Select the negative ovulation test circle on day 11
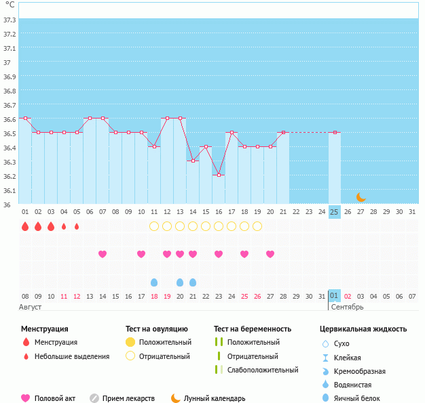 (154, 226)
